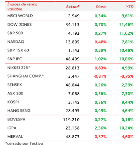The width and height of the screenshot is (140, 145).
Task: Click the HANG SENG index name
Action: tap(19, 111)
